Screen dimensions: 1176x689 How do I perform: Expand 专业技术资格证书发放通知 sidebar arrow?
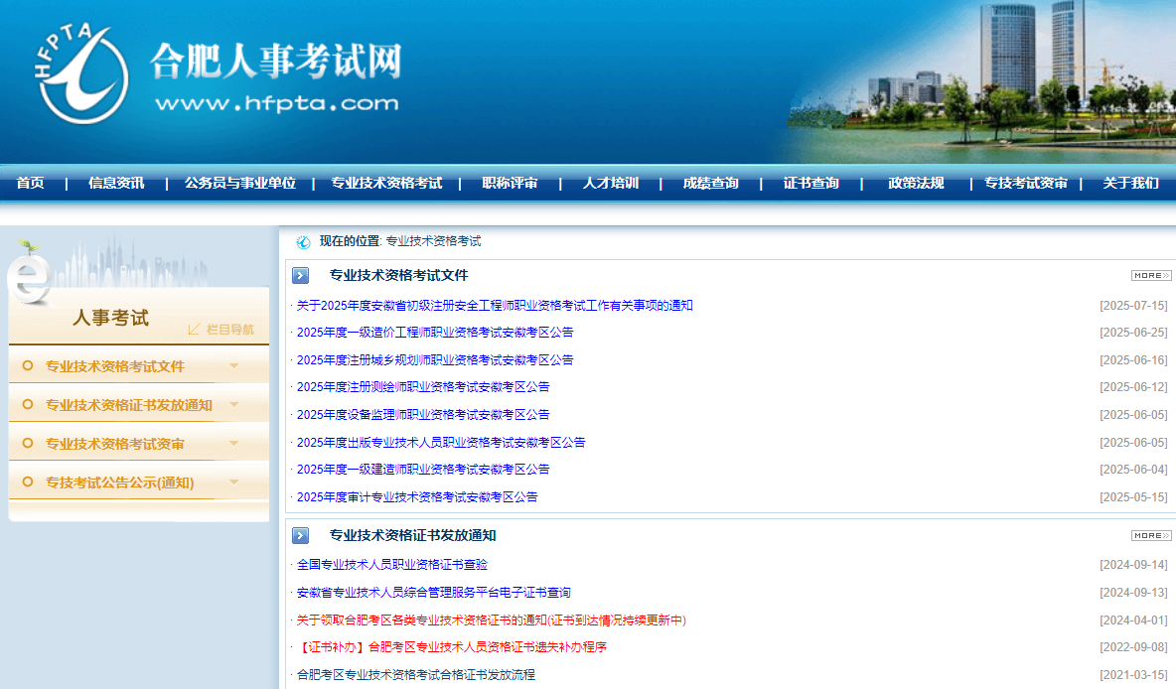pyautogui.click(x=234, y=405)
